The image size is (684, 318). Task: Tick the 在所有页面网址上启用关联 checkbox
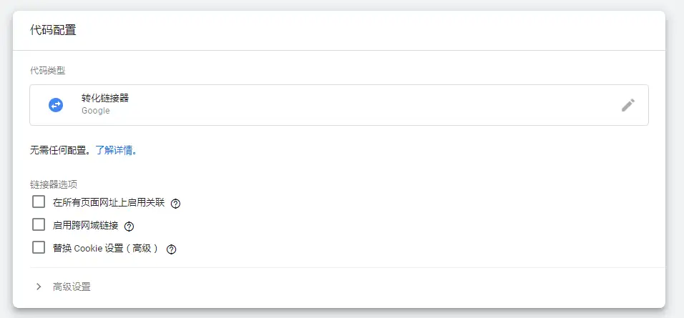(x=39, y=202)
